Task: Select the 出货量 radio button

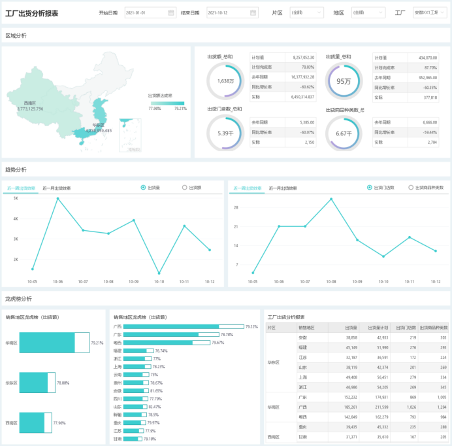Action: [144, 188]
